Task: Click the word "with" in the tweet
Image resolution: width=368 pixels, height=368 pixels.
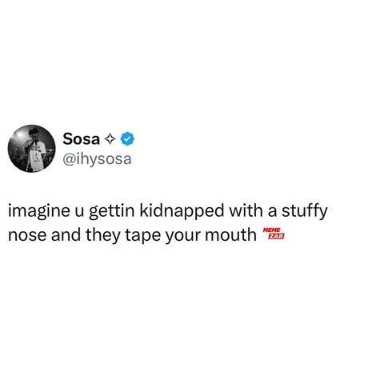Action: point(246,210)
